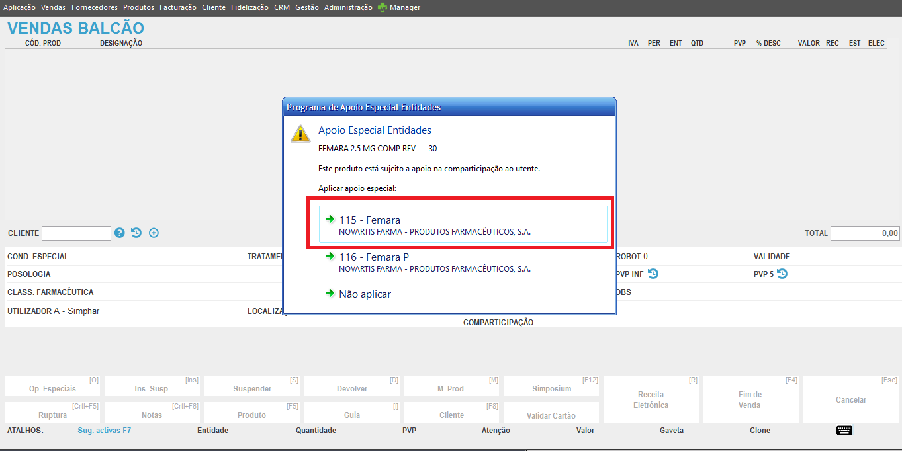
Task: Click the ROBOT 0 label
Action: [631, 257]
